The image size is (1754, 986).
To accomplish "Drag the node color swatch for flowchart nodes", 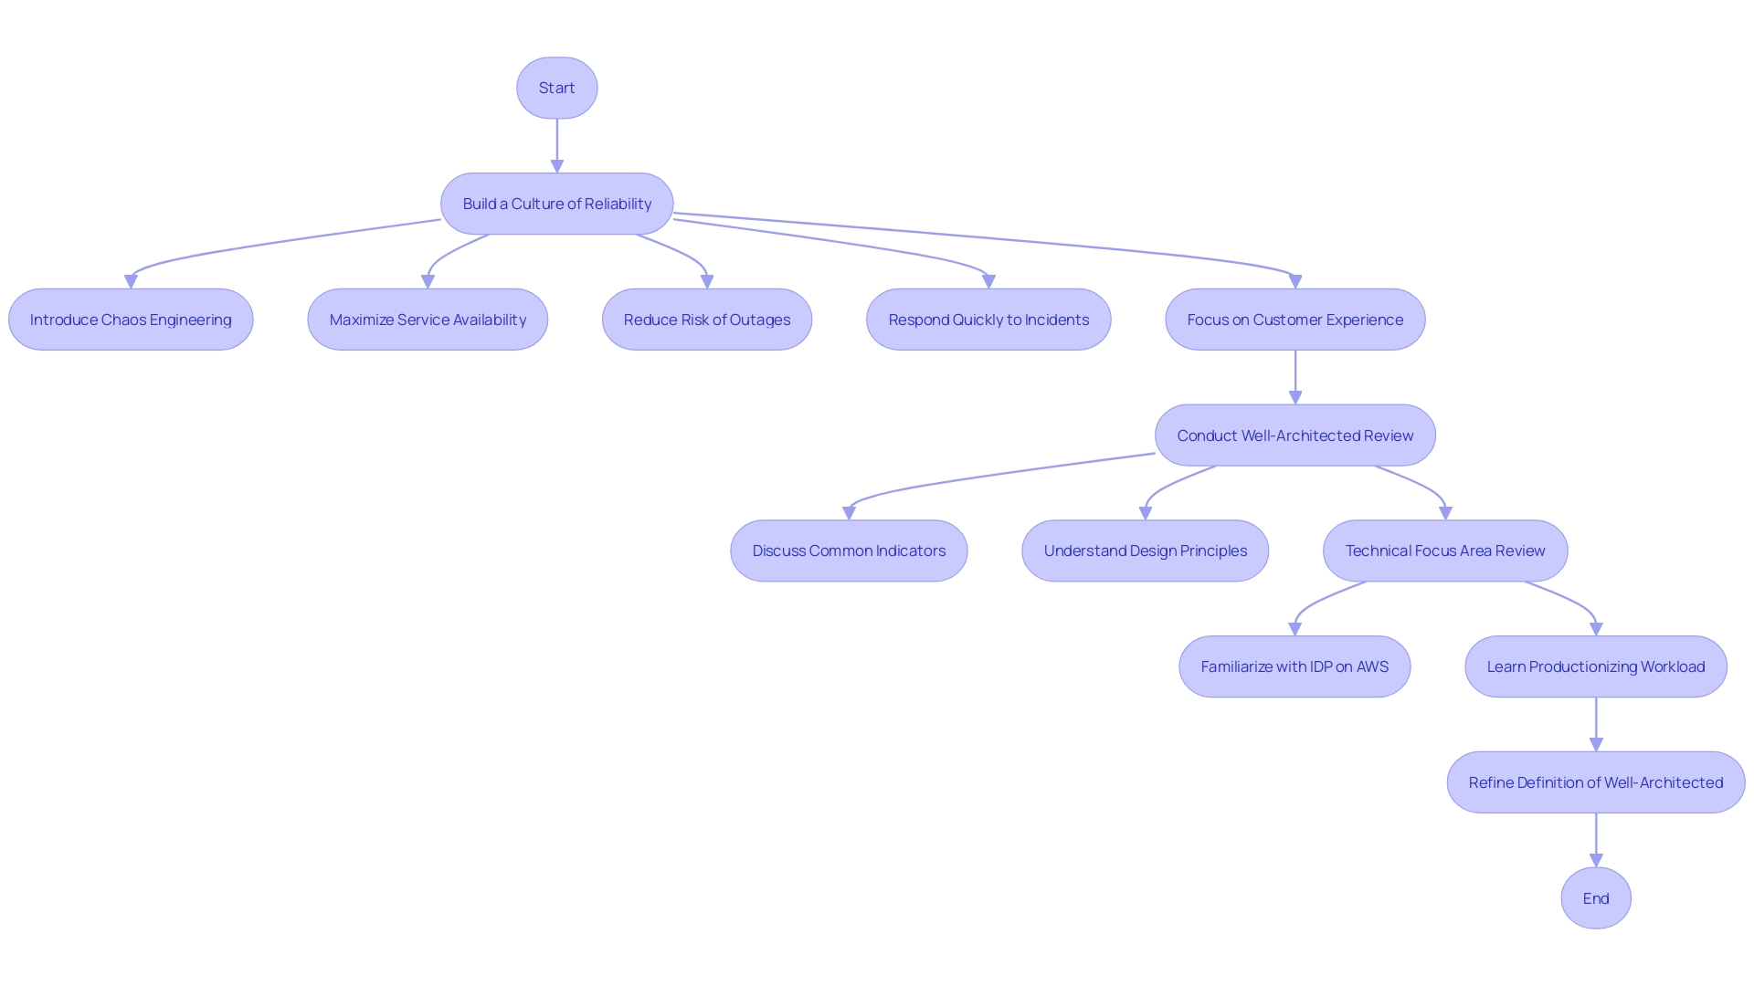I will click(x=556, y=203).
